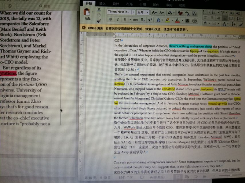Toggle strikethrough abc formatting
This screenshot has height=183, width=245.
135,20
